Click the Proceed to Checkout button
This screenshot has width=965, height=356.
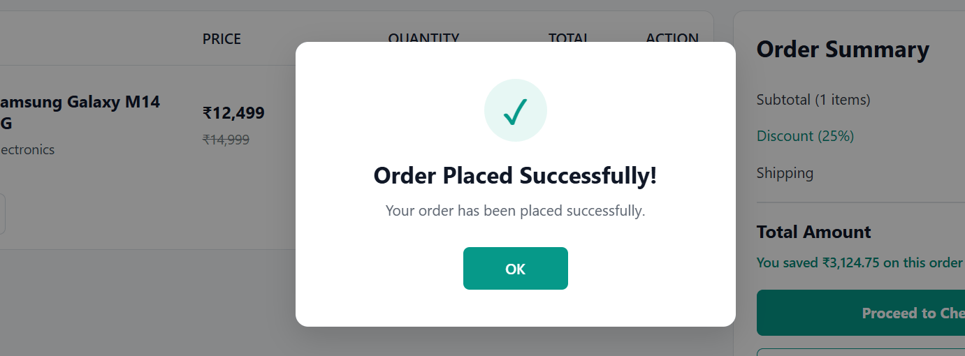point(861,313)
